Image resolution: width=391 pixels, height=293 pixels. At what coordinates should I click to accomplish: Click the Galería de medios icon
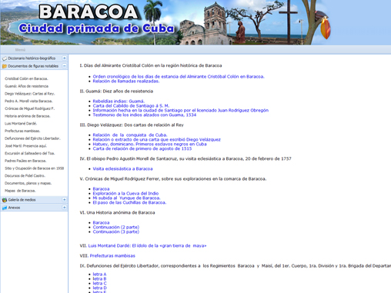coord(5,200)
